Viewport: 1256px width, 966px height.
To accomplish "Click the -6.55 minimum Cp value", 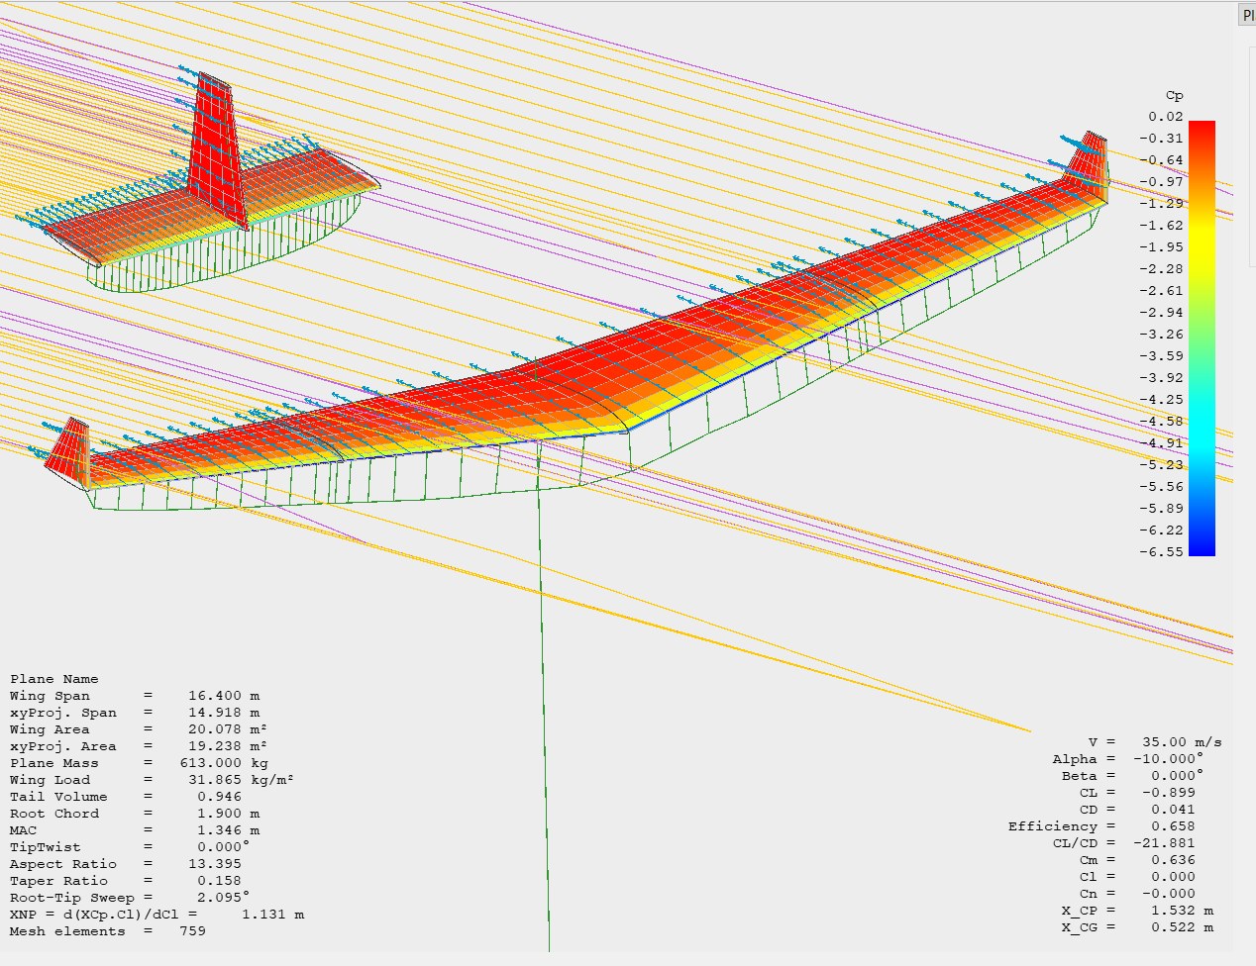I will (x=1161, y=552).
